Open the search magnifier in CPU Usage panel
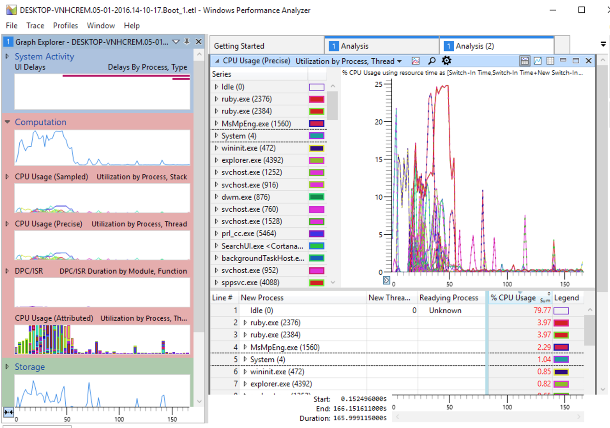The height and width of the screenshot is (428, 610). pos(432,61)
